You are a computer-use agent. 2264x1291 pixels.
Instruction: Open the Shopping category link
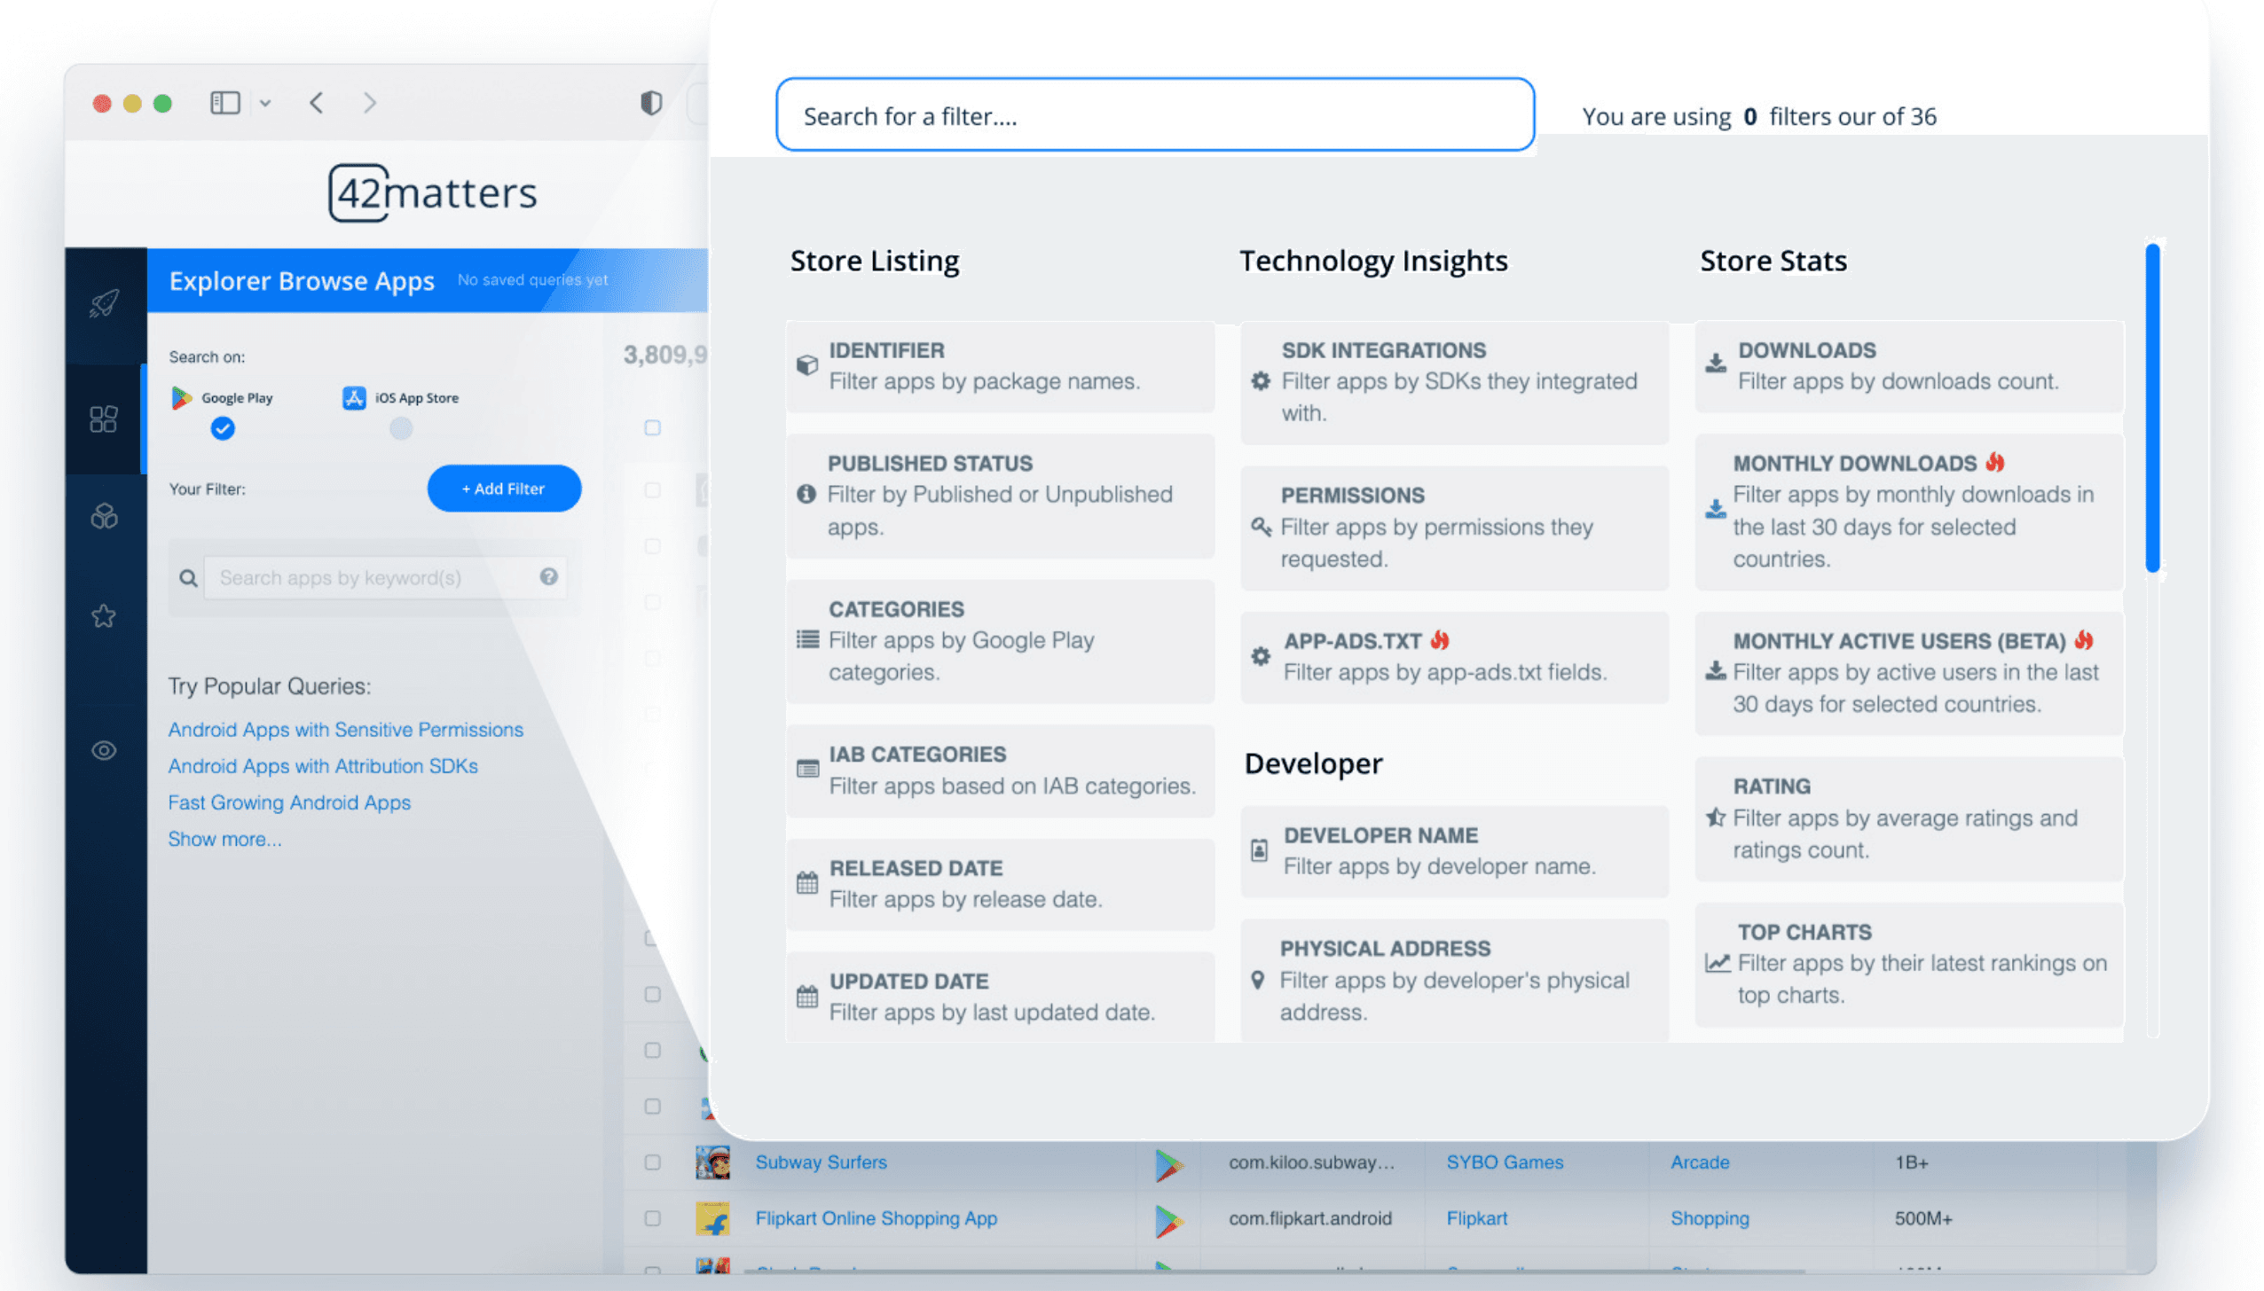pyautogui.click(x=1710, y=1219)
